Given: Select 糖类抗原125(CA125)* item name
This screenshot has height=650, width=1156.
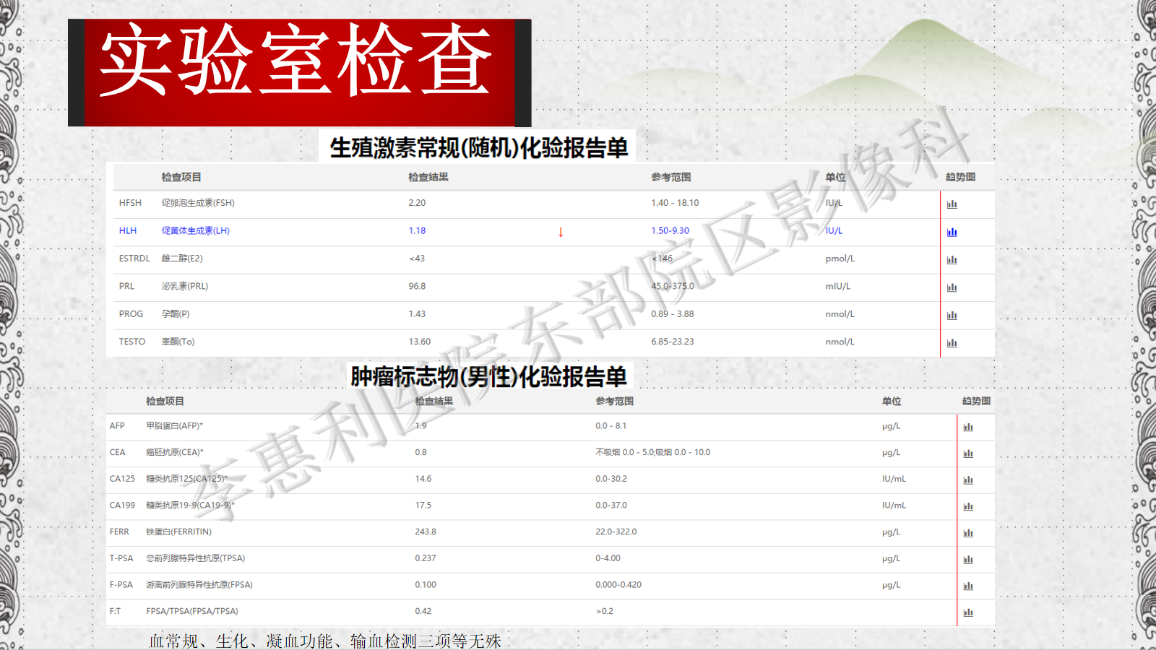Looking at the screenshot, I should tap(186, 479).
